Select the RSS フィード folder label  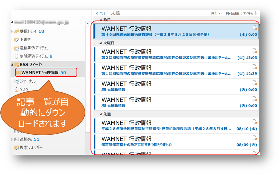click(30, 64)
